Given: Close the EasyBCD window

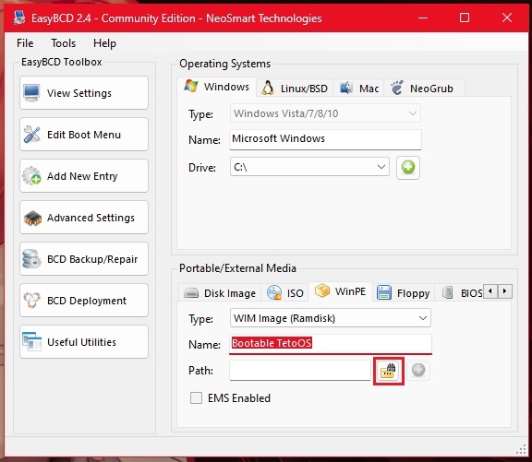Looking at the screenshot, I should (x=507, y=18).
